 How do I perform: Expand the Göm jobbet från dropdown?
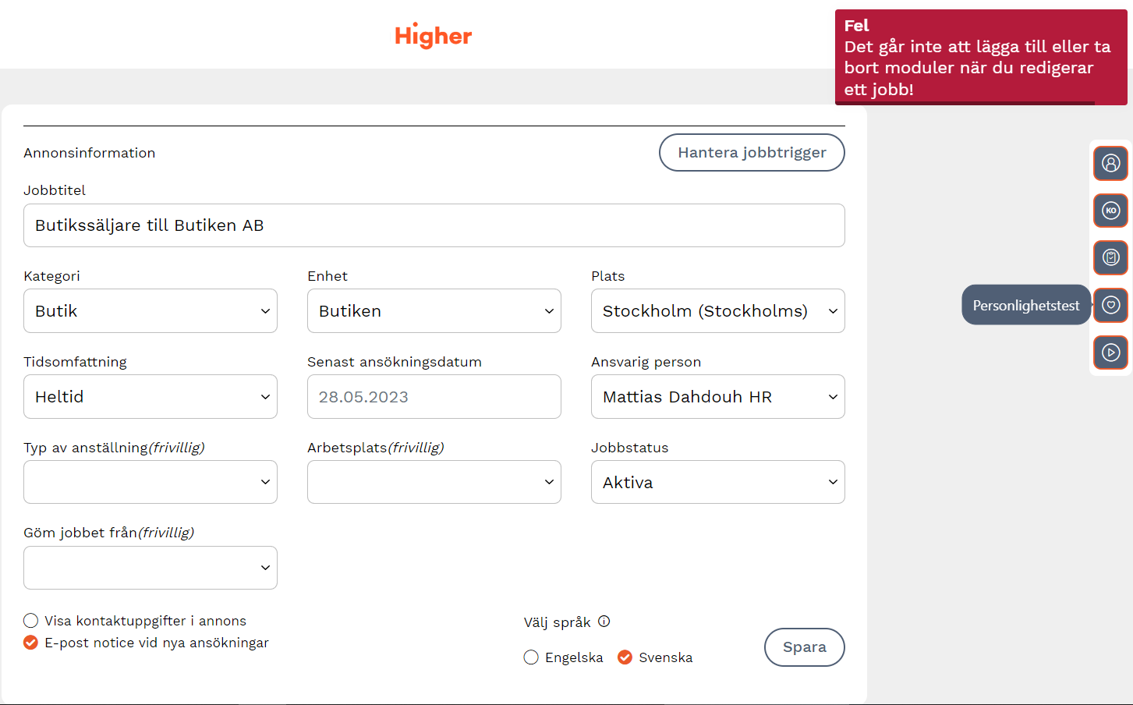pos(150,568)
